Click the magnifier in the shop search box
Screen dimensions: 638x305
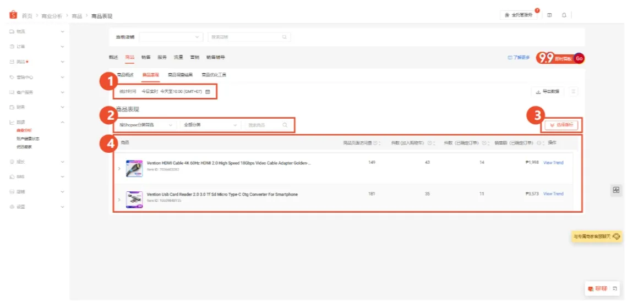[284, 37]
